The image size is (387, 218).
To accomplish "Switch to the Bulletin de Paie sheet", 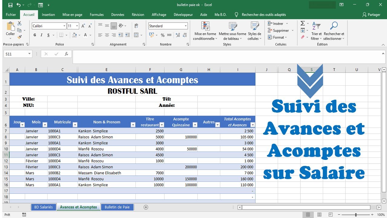I will pyautogui.click(x=117, y=207).
